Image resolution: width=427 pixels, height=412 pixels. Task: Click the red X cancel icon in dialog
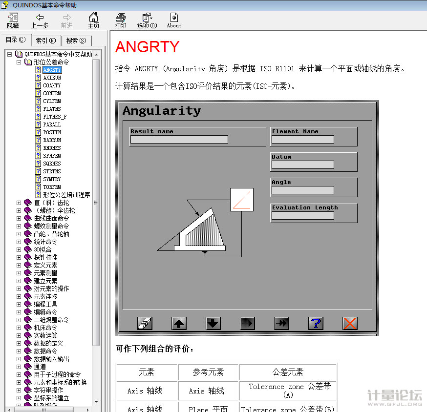click(x=350, y=323)
